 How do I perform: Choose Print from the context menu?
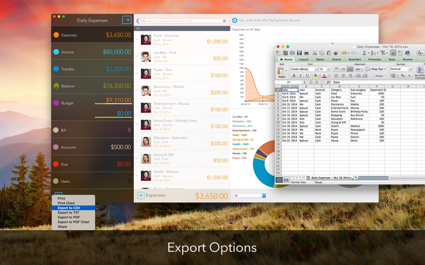click(73, 198)
